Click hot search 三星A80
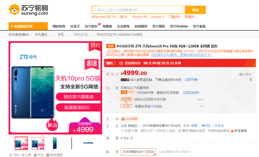Screen dimensions: 259x157 click(174, 17)
